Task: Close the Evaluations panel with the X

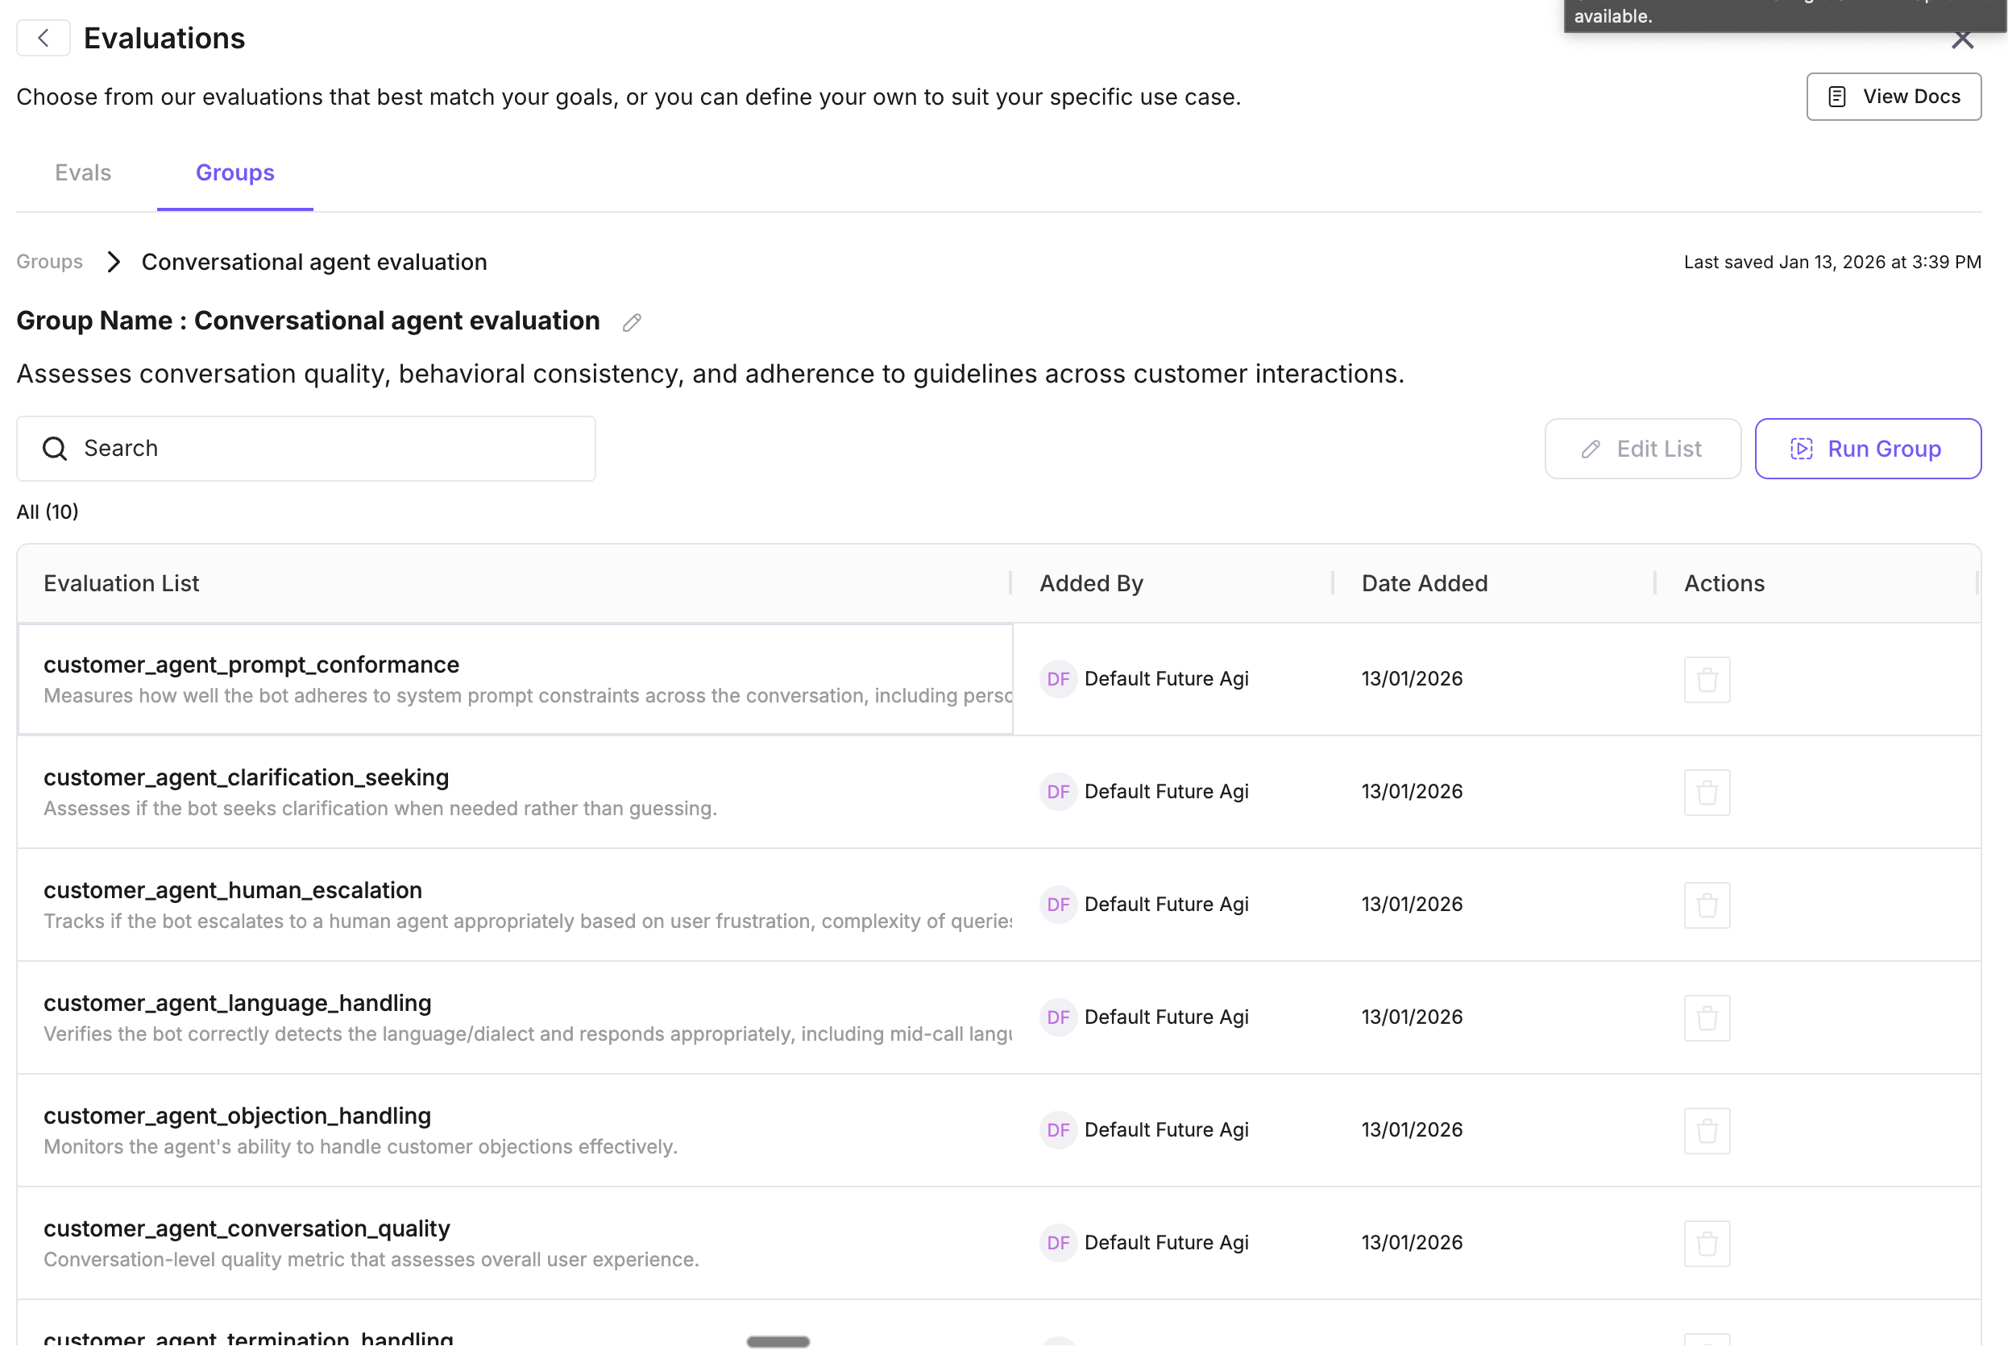Action: coord(1962,39)
